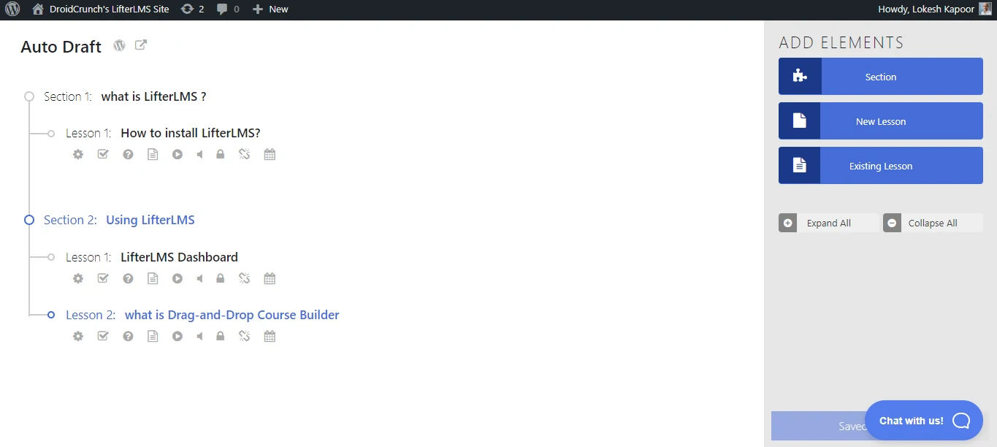Open the New menu in admin bar

coord(270,9)
